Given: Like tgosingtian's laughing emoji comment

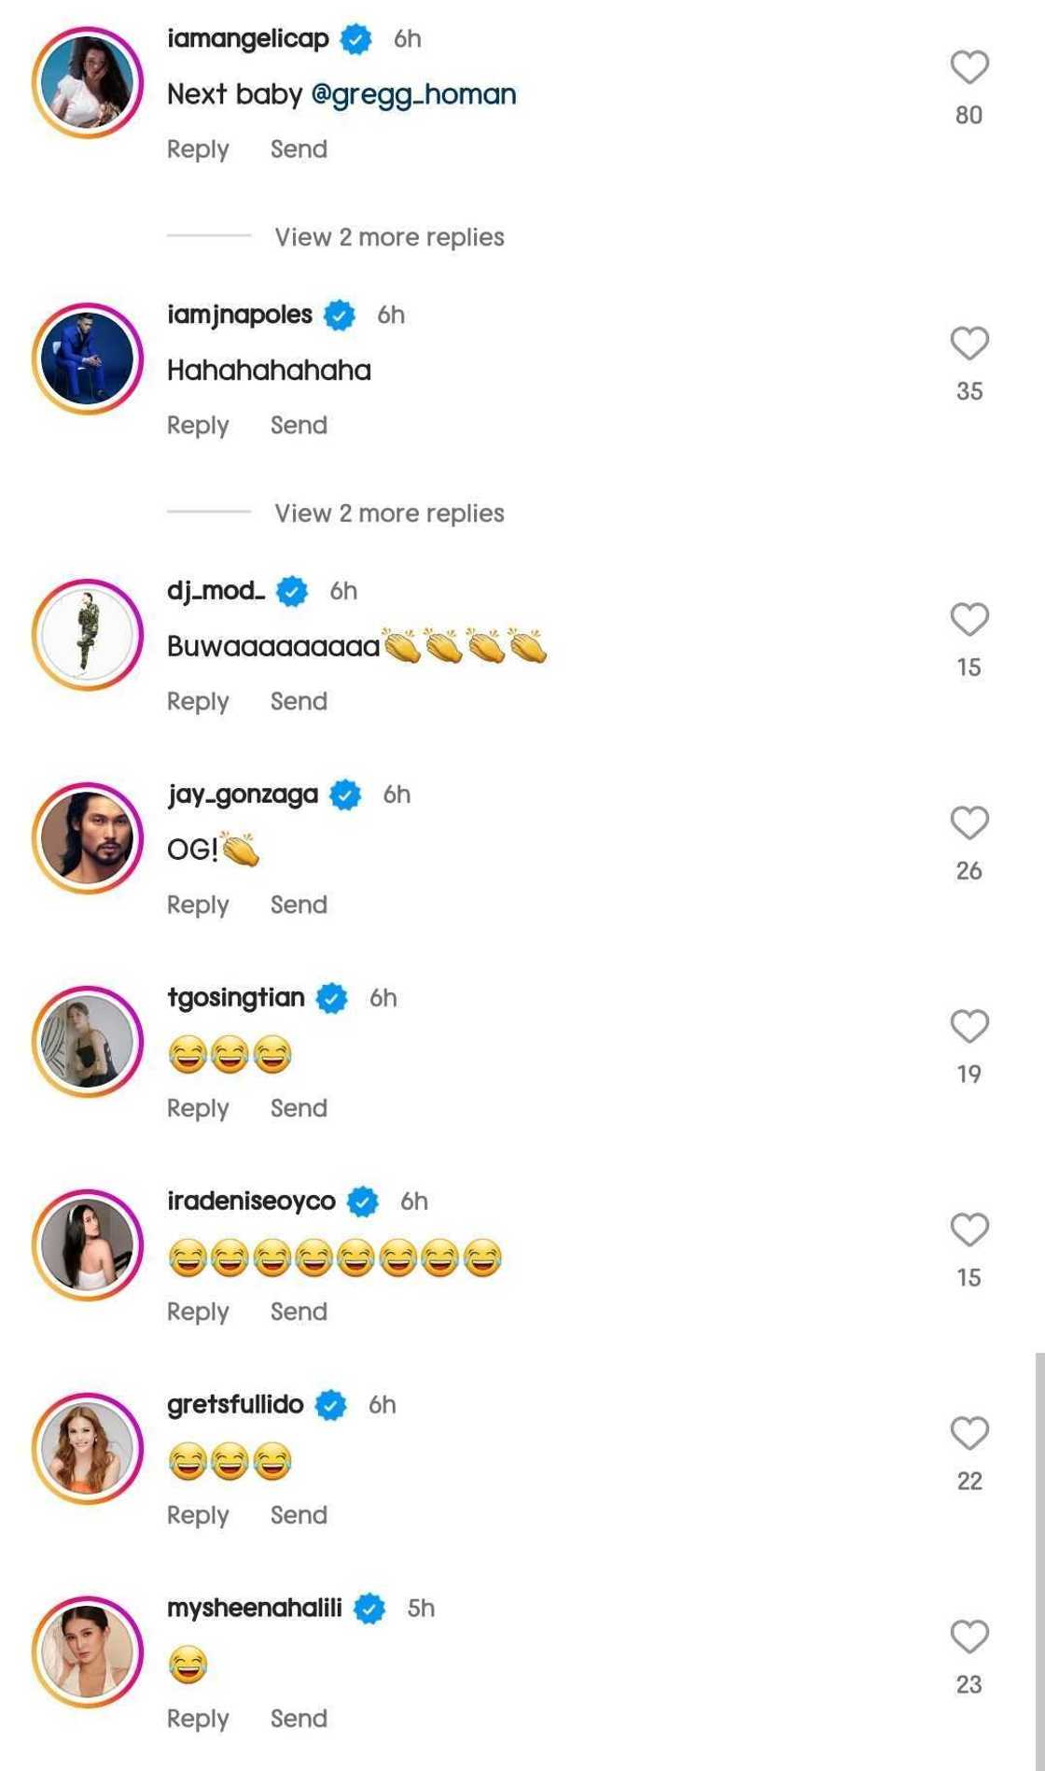Looking at the screenshot, I should click(x=969, y=1027).
